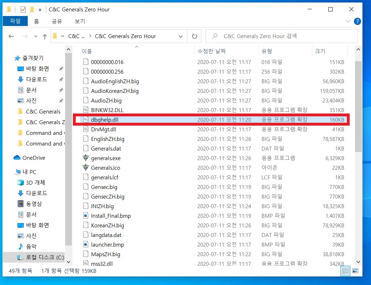Sort by the 유형 column header
This screenshot has width=371, height=285.
[267, 51]
